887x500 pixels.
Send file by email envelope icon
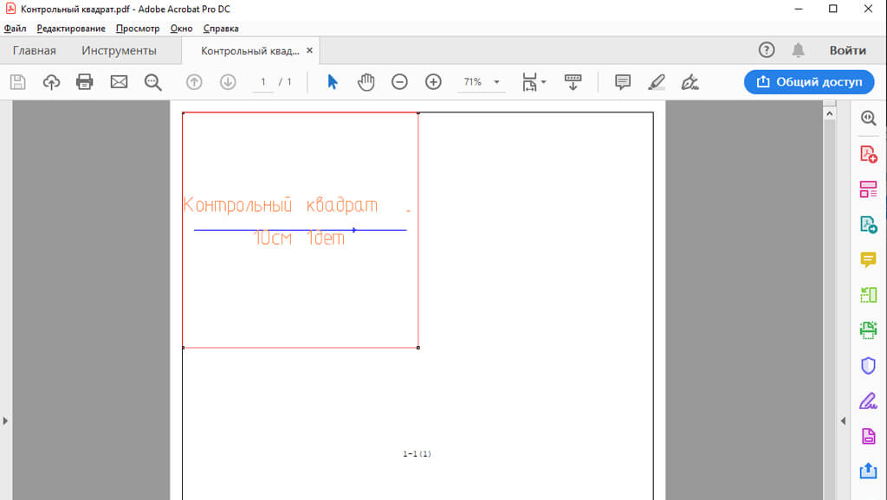tap(119, 82)
